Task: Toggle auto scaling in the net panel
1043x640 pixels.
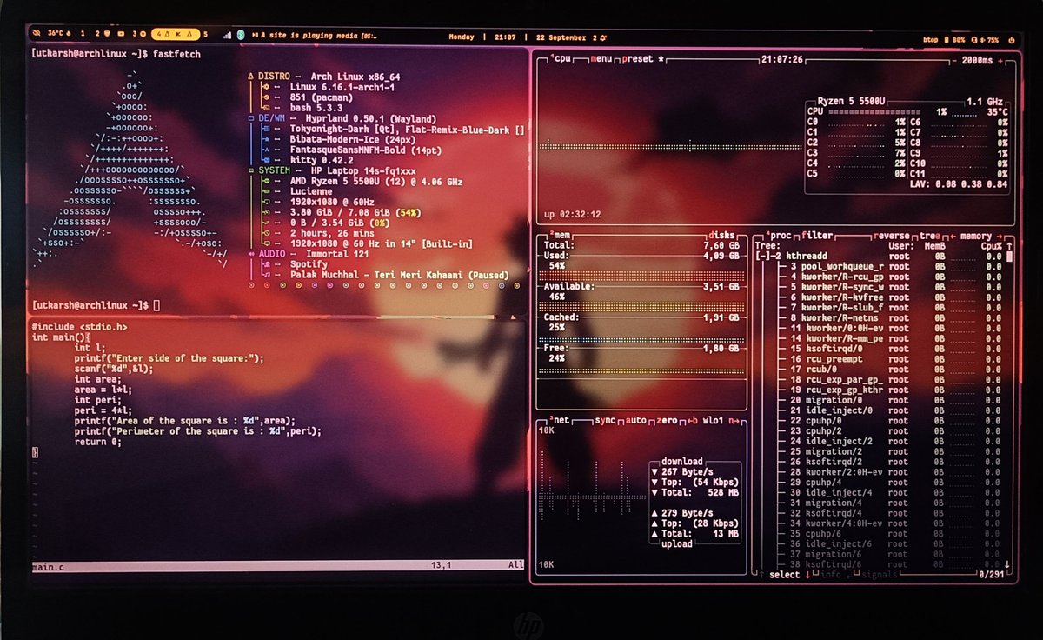Action: pos(637,420)
